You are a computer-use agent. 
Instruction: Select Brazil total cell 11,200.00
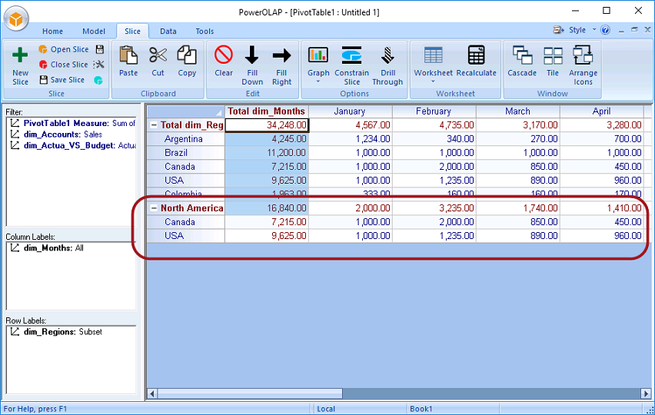[x=267, y=153]
